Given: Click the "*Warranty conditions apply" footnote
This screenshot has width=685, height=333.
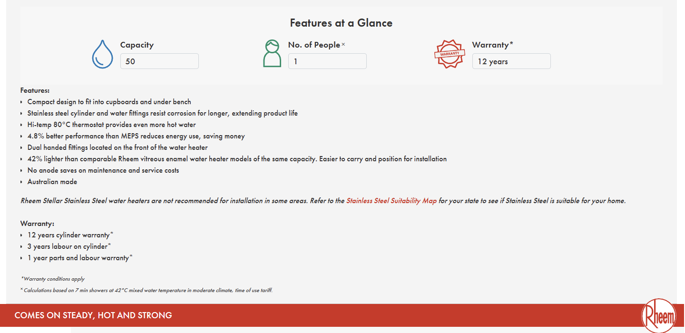Looking at the screenshot, I should point(53,279).
